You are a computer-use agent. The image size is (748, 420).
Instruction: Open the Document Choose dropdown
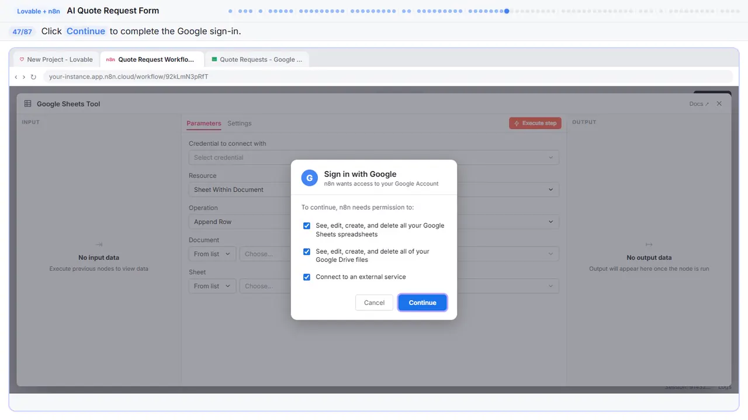coord(399,254)
